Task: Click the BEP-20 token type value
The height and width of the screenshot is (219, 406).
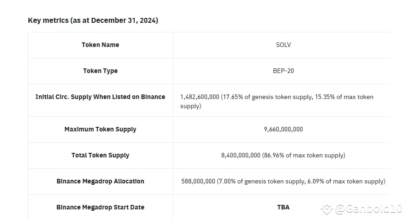Action: 283,71
